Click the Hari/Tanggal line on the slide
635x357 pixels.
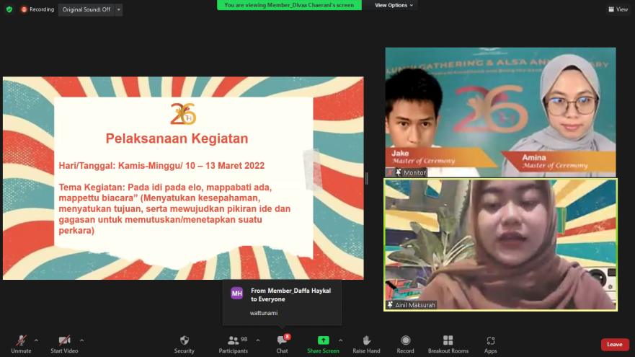(161, 166)
